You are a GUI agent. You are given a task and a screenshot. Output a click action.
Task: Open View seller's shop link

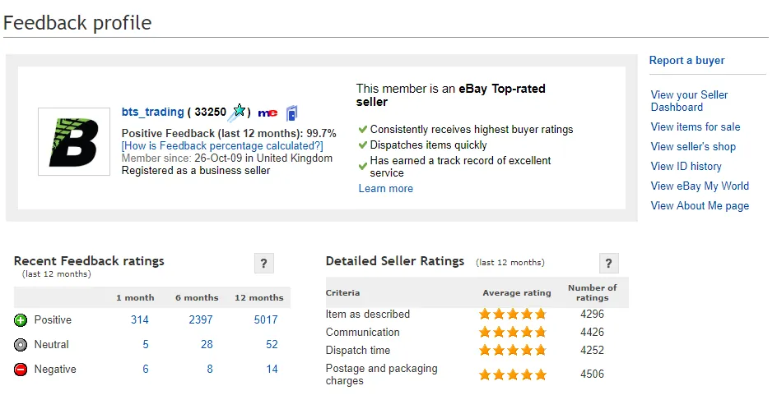(693, 147)
